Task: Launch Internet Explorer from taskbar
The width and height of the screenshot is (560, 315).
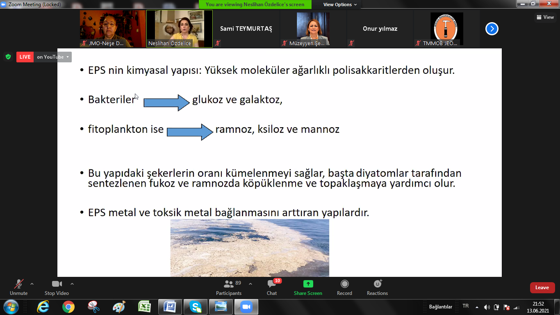Action: [x=43, y=307]
